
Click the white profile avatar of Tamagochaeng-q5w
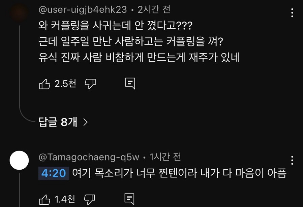click(19, 161)
